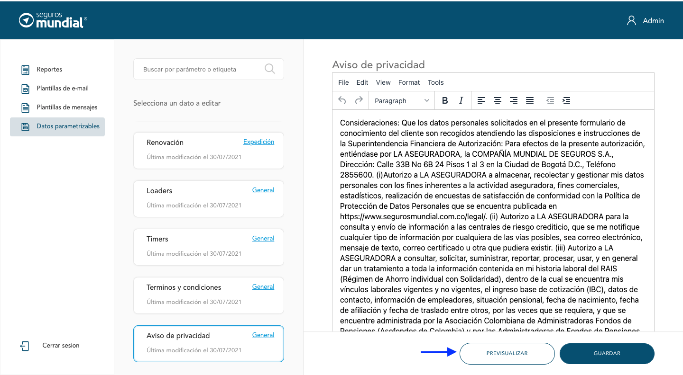Screen dimensions: 683x375
Task: Click the Reportes sidebar icon
Action: coord(26,70)
